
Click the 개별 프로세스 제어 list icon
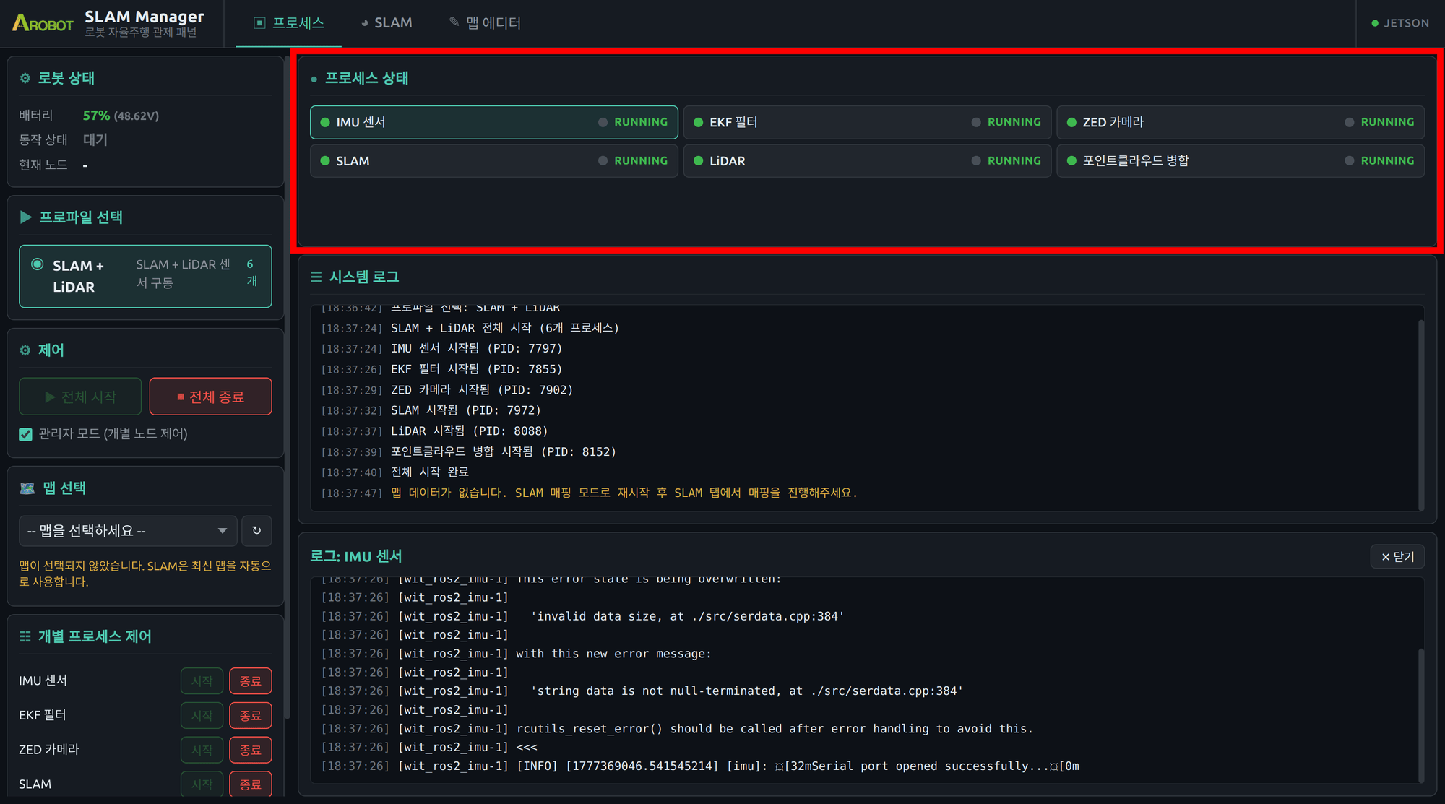tap(25, 636)
